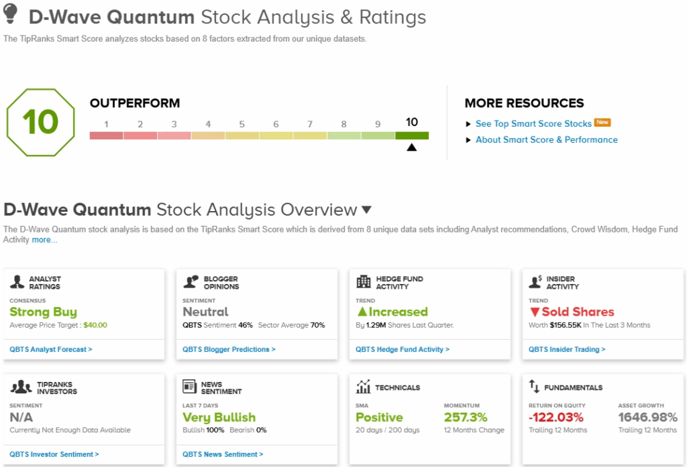Click the Fundamentals up-down arrows icon
This screenshot has width=687, height=467.
click(535, 387)
